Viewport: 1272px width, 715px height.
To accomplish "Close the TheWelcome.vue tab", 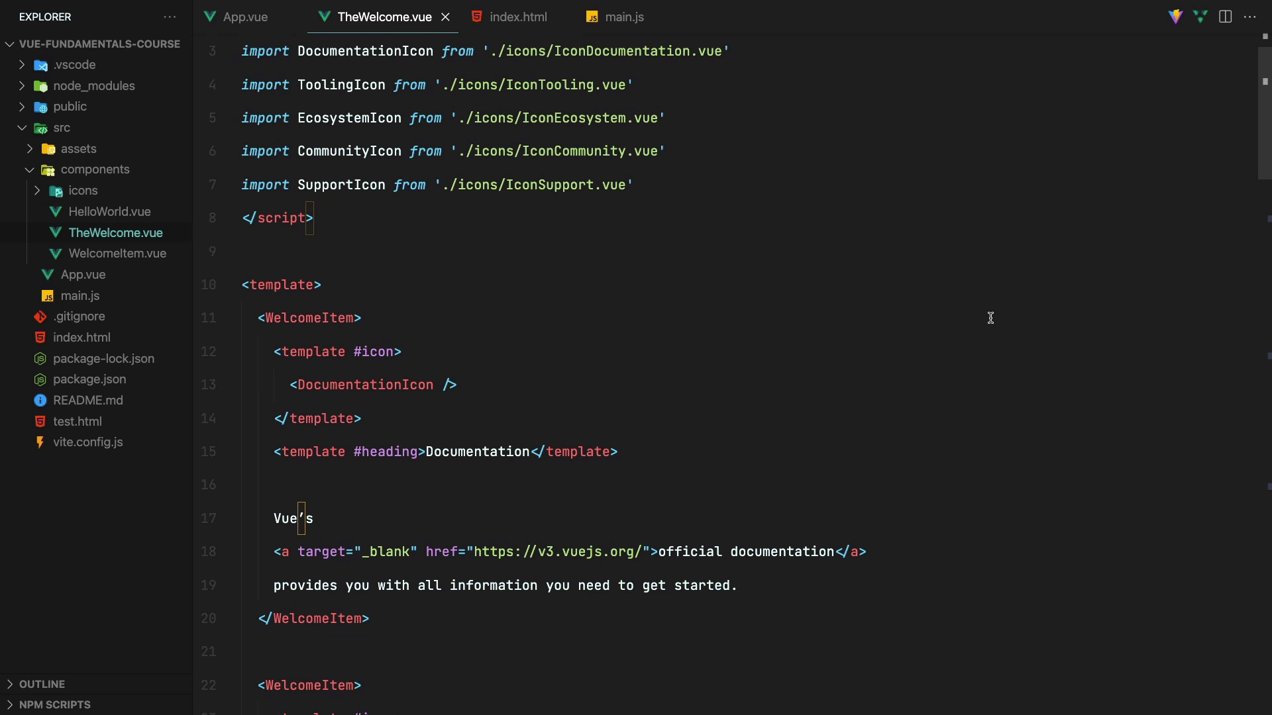I will point(446,17).
